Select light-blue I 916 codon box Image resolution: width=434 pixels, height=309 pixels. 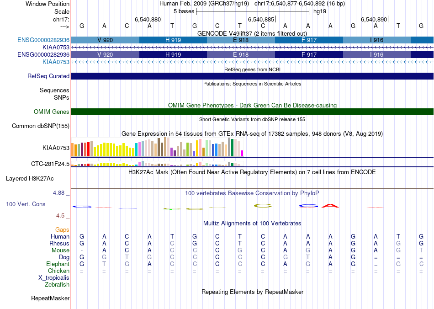(377, 40)
